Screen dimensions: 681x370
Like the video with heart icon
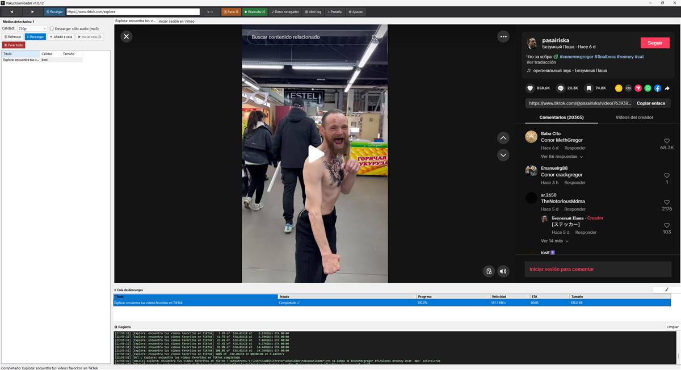coord(530,88)
